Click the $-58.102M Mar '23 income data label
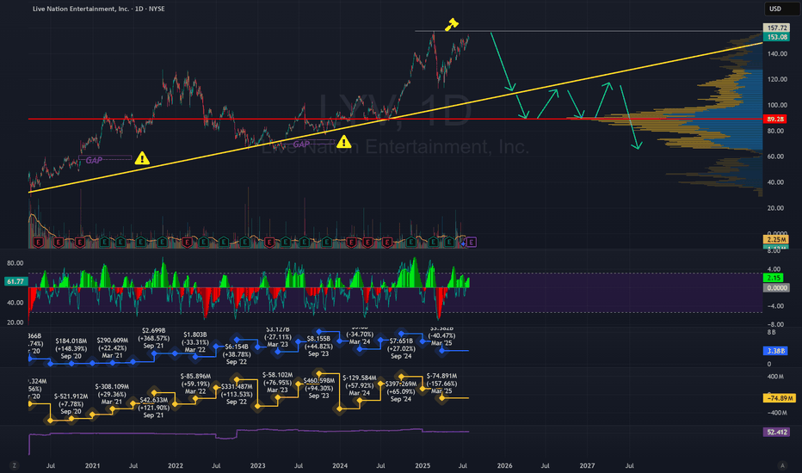The height and width of the screenshot is (473, 802). click(277, 382)
